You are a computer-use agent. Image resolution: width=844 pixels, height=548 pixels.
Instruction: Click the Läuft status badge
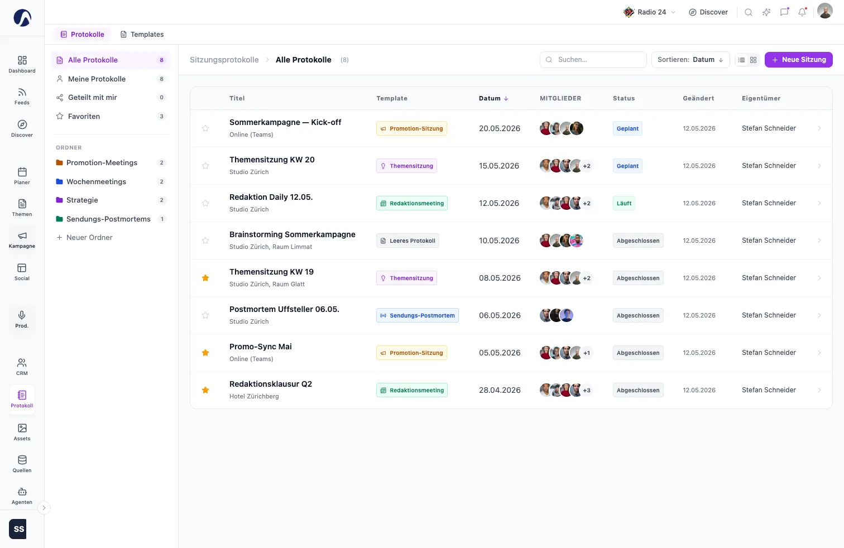624,203
